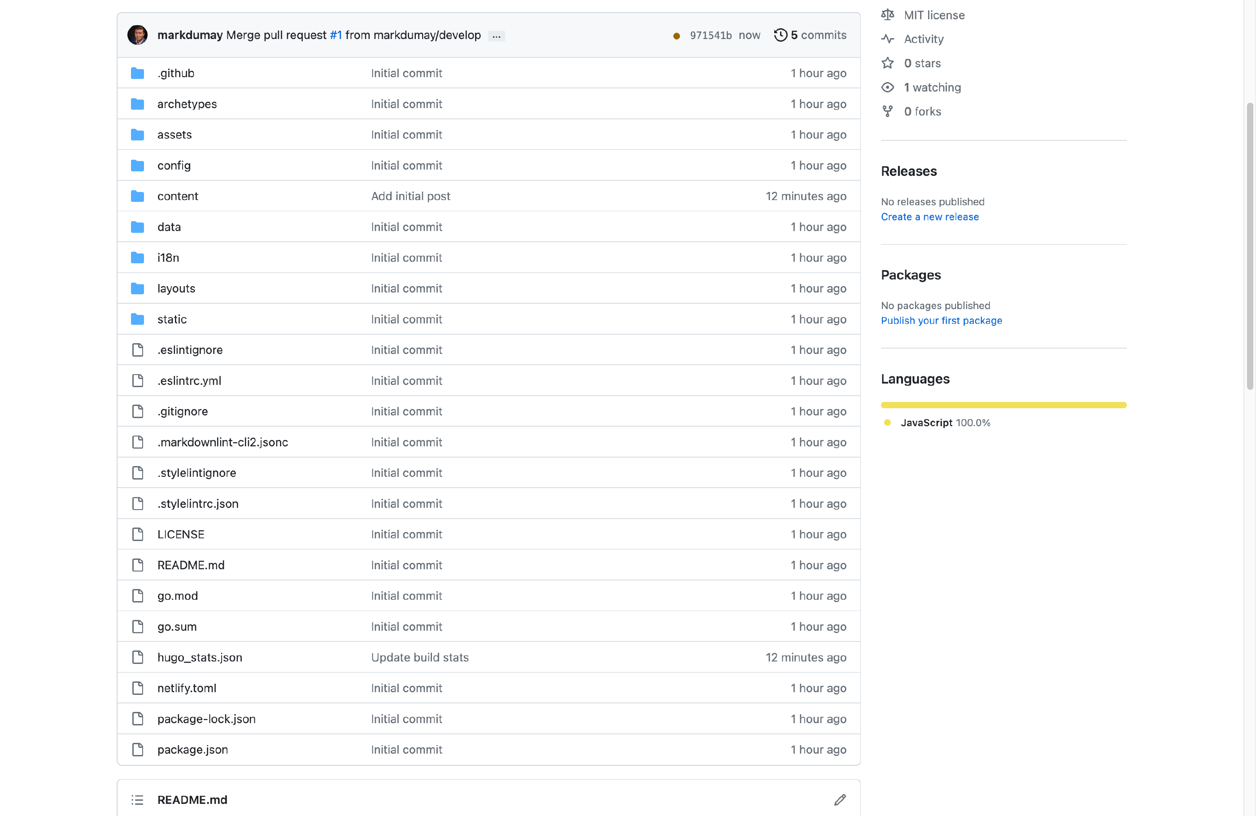Open the .github folder icon

(x=137, y=74)
